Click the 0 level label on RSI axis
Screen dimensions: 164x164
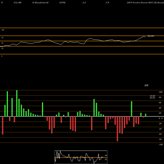[x=2, y=56]
